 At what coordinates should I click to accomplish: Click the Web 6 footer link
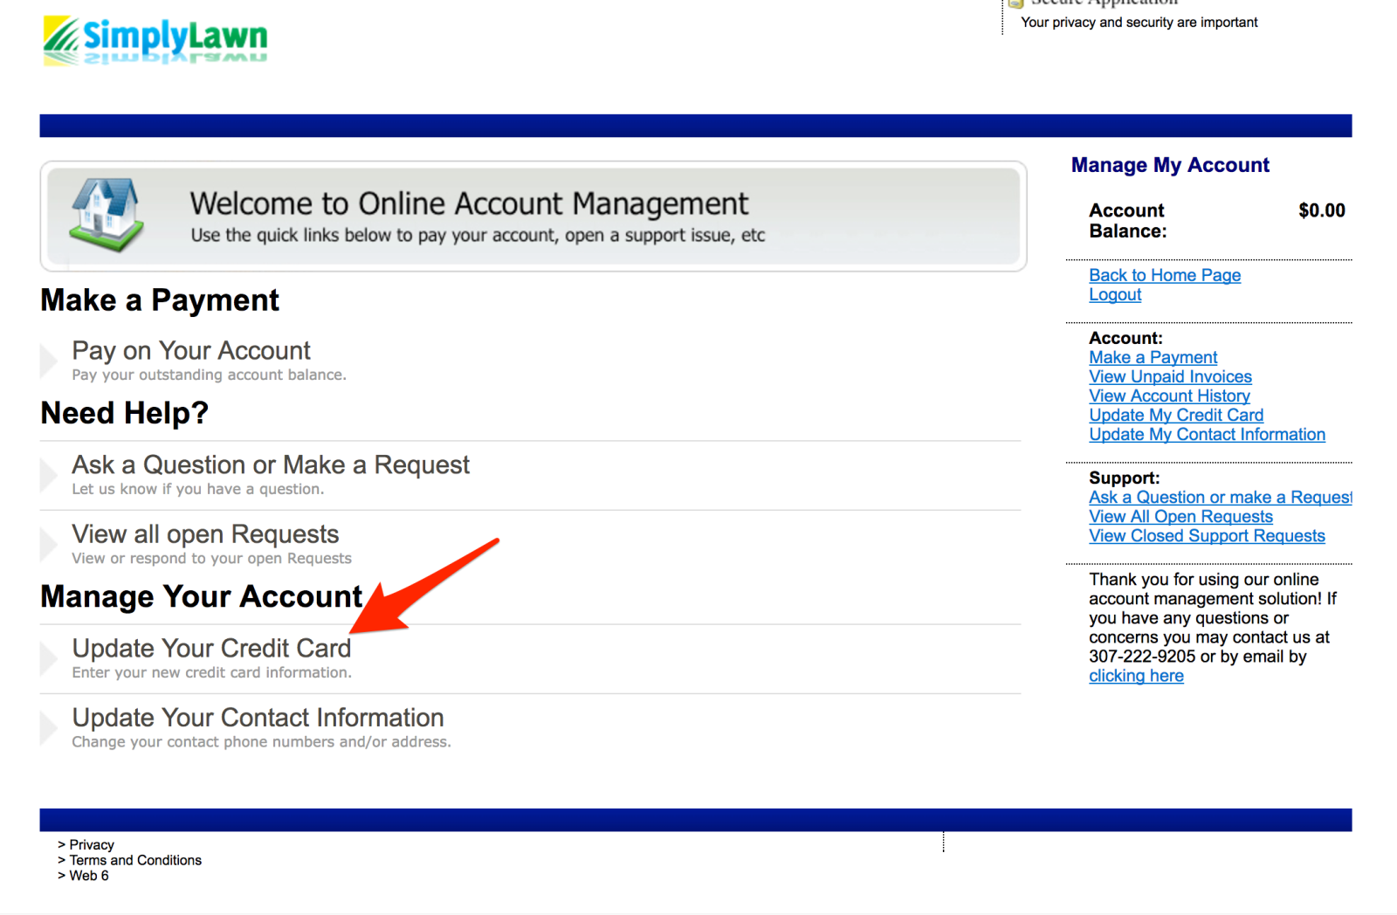click(x=89, y=876)
